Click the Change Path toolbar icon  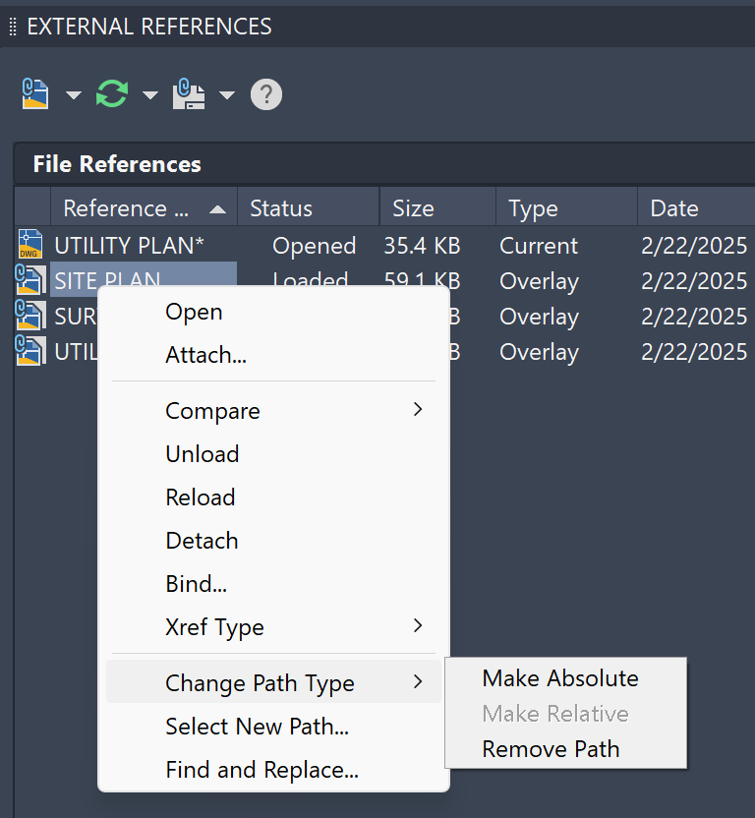tap(188, 94)
